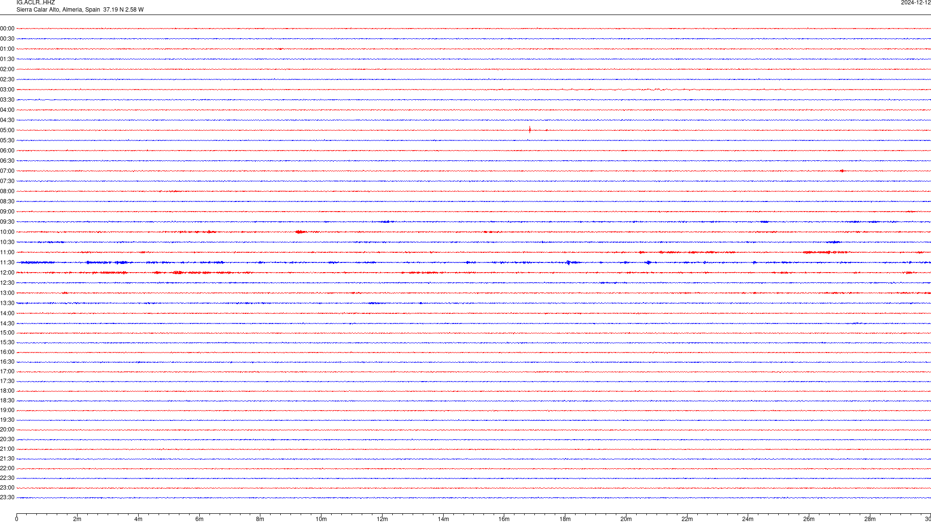Select the 23:30 time row label
The image size is (931, 523).
point(7,497)
